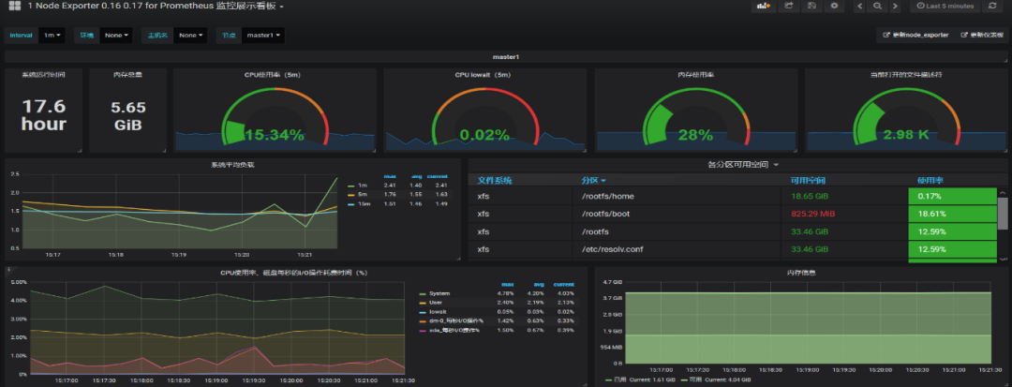Toggle the 1m series in load legend
This screenshot has width=1012, height=387.
point(365,186)
